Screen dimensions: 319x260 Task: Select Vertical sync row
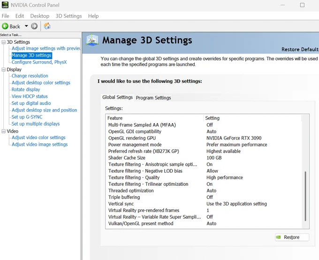pos(204,204)
